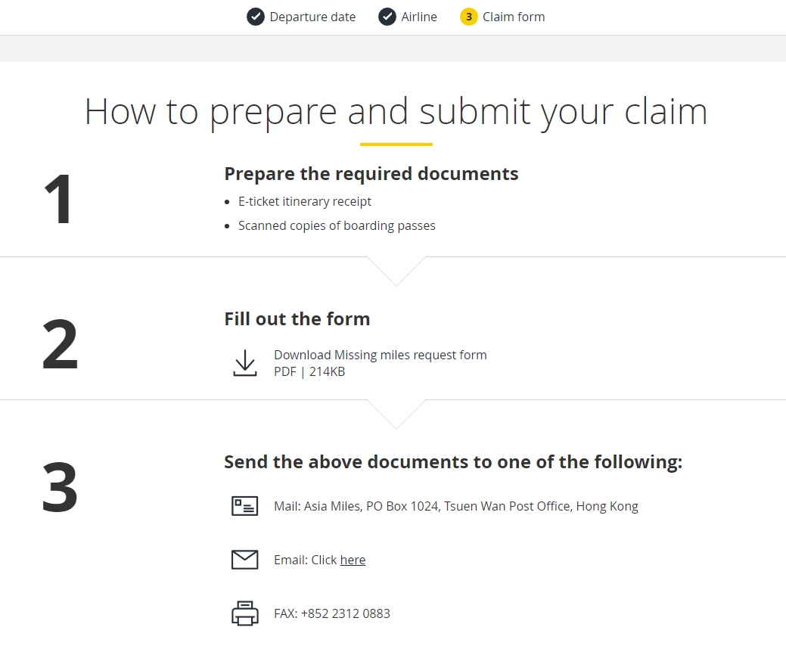Click the Airline checkmark icon
786x652 pixels.
[387, 17]
